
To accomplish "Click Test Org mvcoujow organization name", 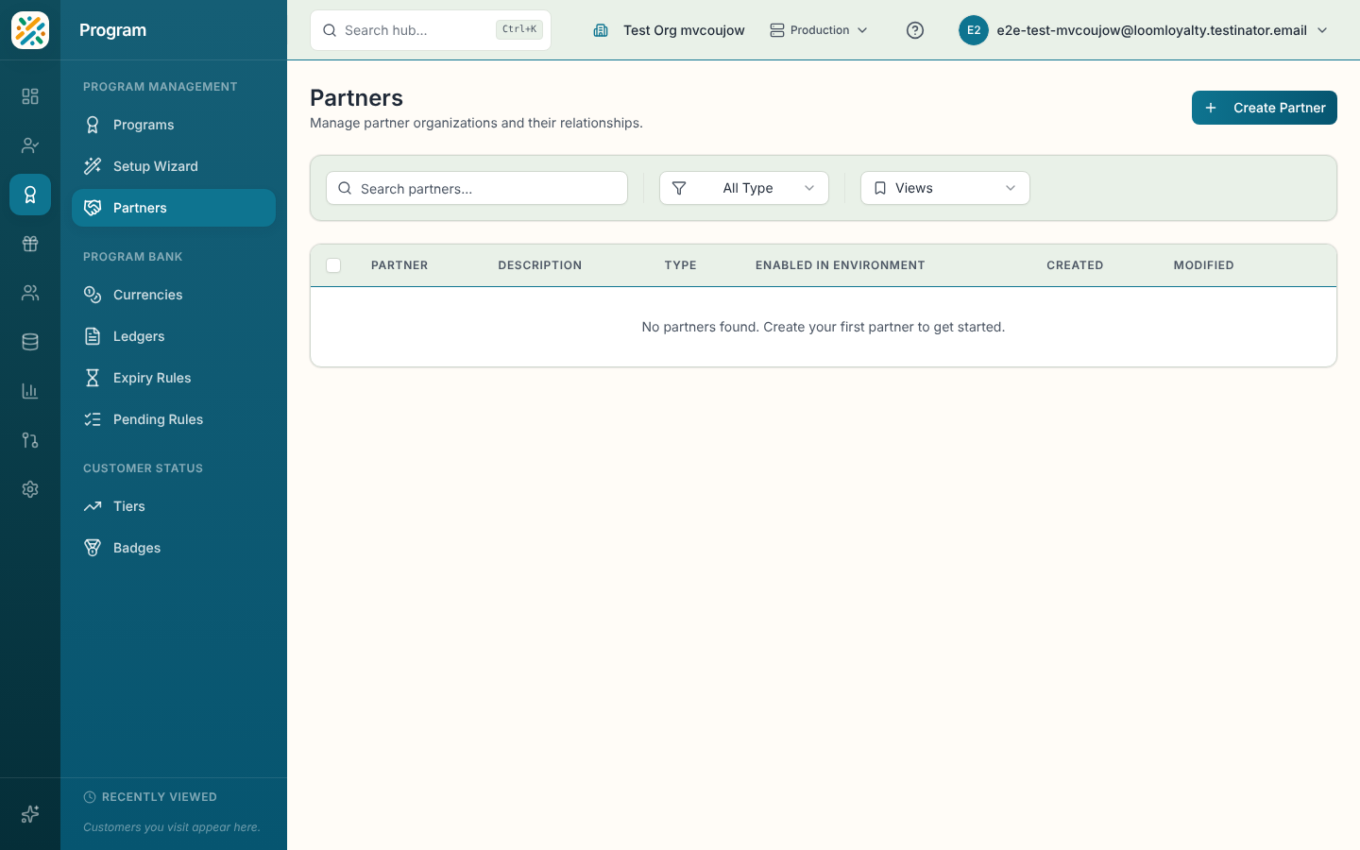I will pyautogui.click(x=684, y=30).
